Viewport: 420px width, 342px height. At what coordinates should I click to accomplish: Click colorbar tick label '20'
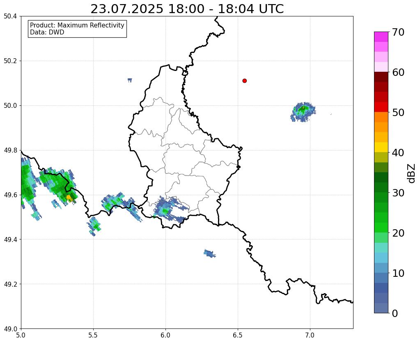pyautogui.click(x=398, y=233)
